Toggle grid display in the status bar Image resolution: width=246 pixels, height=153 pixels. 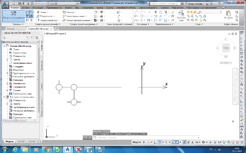point(144,142)
